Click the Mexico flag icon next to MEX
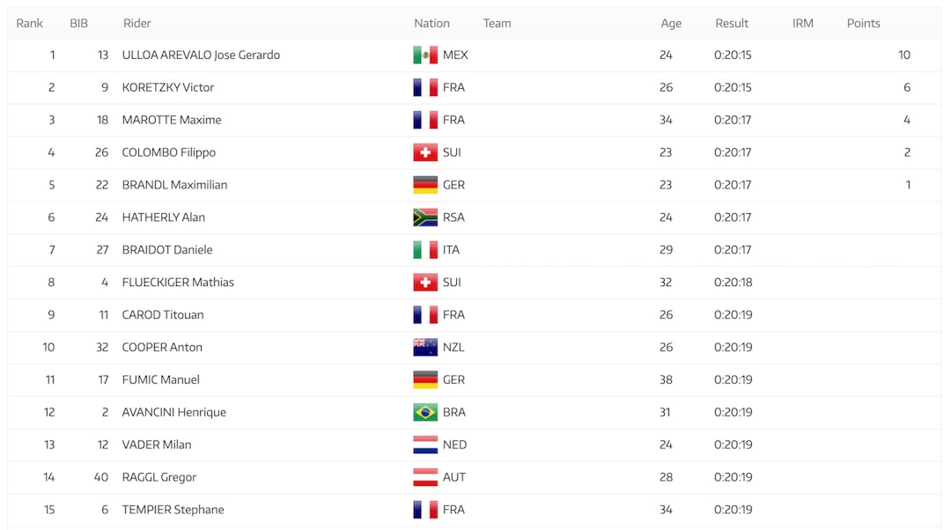Screen dimensions: 951x530 (425, 55)
